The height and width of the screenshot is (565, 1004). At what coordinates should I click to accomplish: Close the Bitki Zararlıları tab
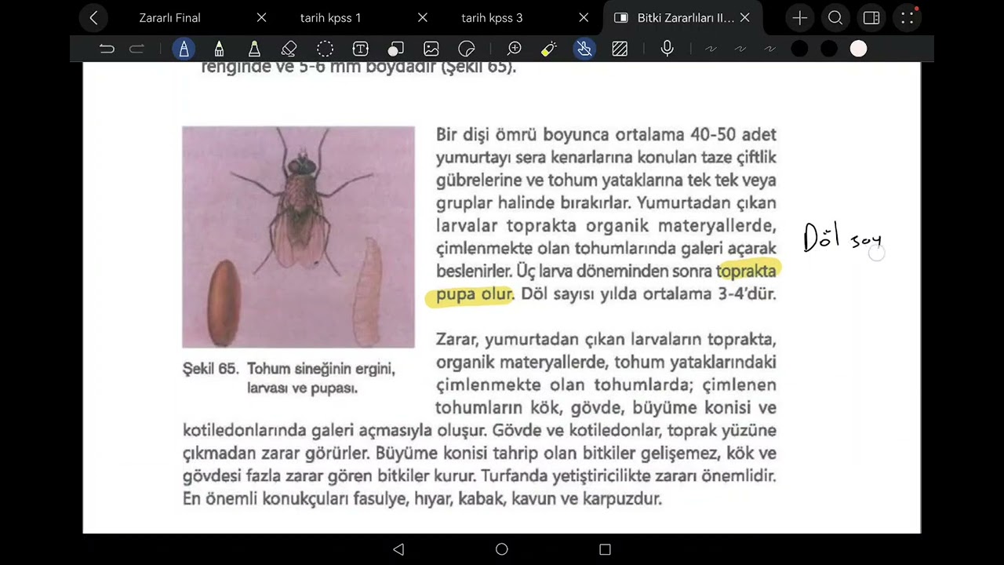click(x=745, y=18)
